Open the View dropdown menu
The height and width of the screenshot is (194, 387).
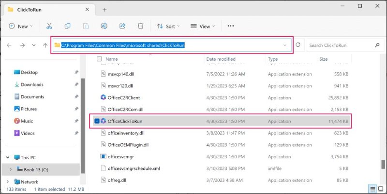pos(203,26)
